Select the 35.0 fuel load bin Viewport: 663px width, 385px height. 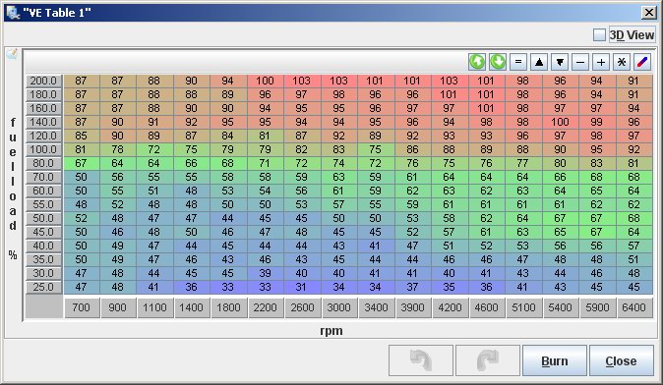[43, 259]
